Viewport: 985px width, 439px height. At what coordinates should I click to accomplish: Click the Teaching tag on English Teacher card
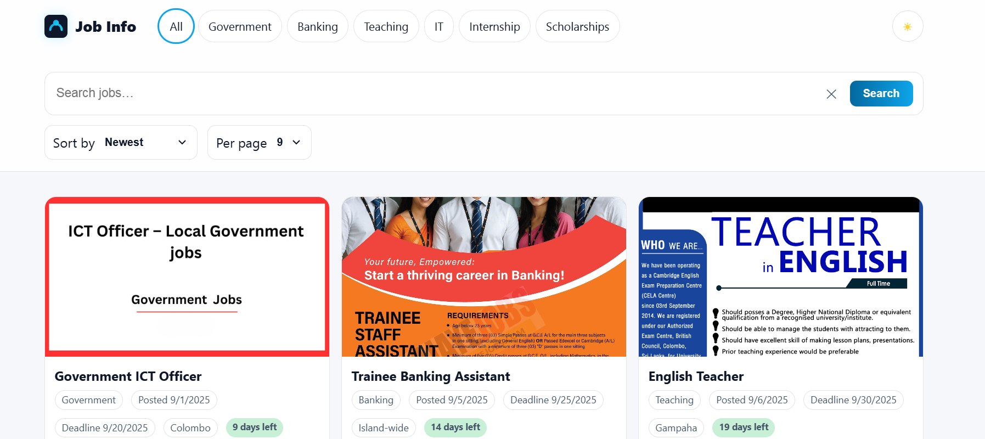[674, 400]
